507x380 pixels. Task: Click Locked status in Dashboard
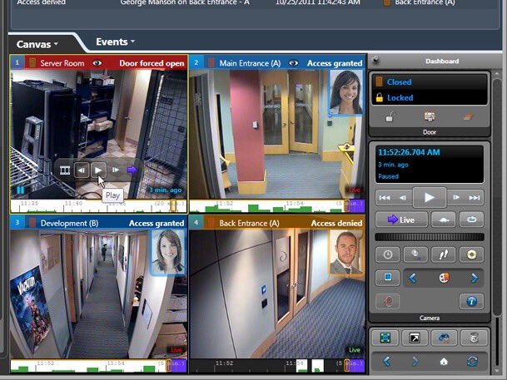pyautogui.click(x=400, y=97)
